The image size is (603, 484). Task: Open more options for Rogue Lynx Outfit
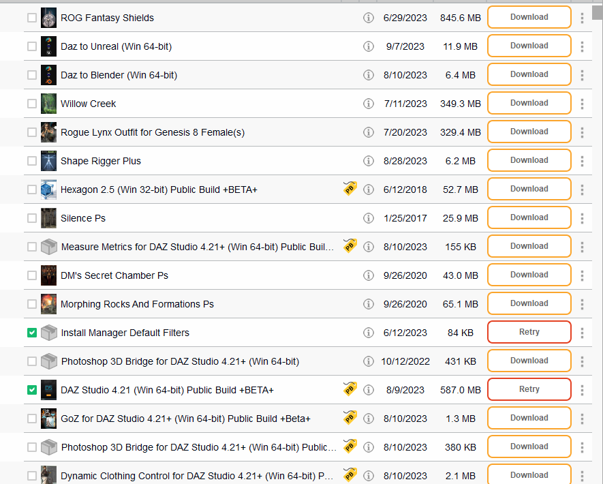tap(582, 132)
